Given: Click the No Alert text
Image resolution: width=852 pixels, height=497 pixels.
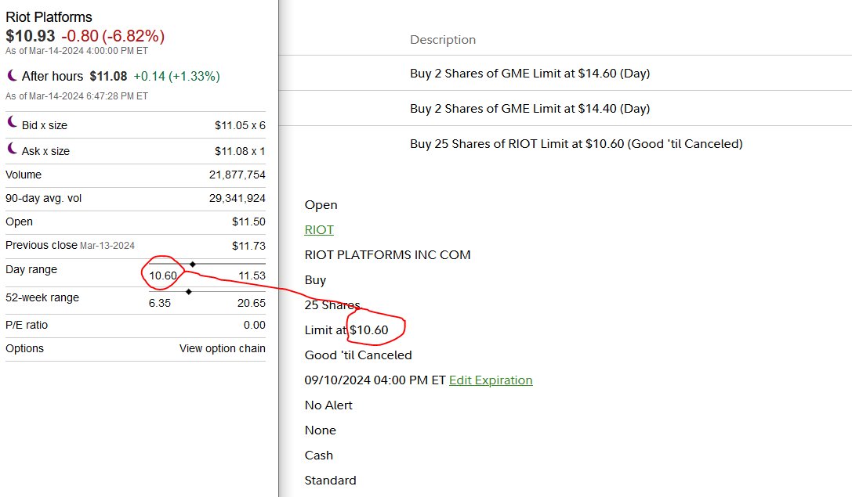Looking at the screenshot, I should (328, 405).
